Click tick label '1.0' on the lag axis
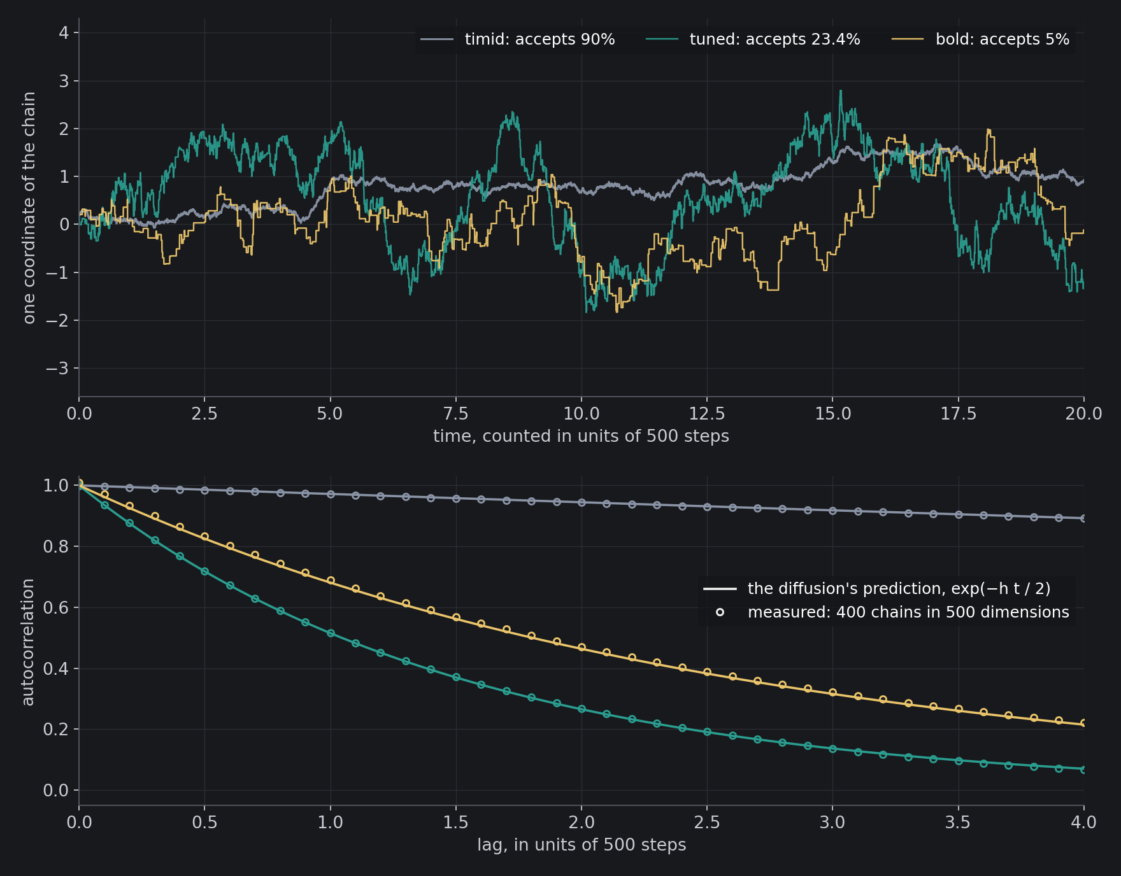The image size is (1121, 876). [330, 823]
